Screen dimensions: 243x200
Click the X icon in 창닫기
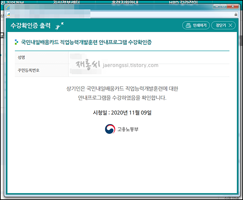tap(231, 25)
